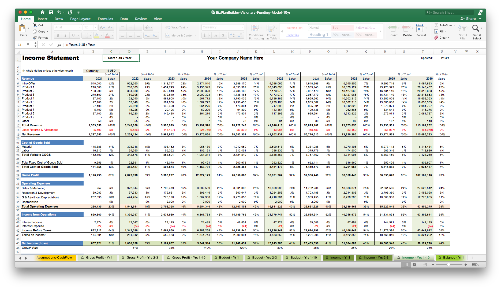Open the Currency number format dropdown

click(x=242, y=27)
